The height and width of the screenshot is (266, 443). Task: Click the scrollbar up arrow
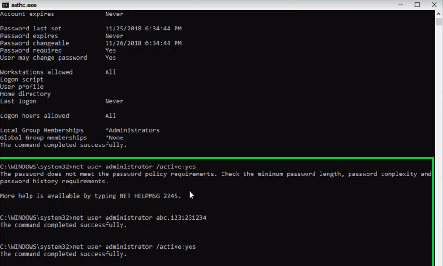coord(439,14)
